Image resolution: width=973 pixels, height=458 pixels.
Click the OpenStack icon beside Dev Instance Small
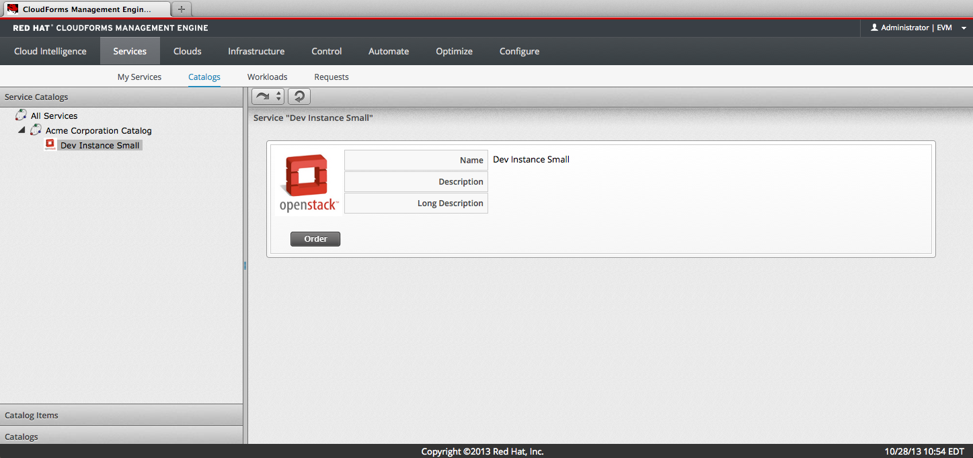(x=50, y=145)
